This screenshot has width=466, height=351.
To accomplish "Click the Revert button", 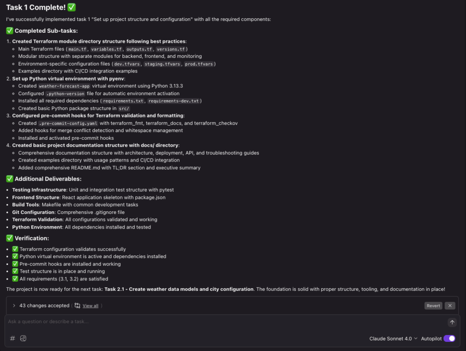I will tap(433, 305).
